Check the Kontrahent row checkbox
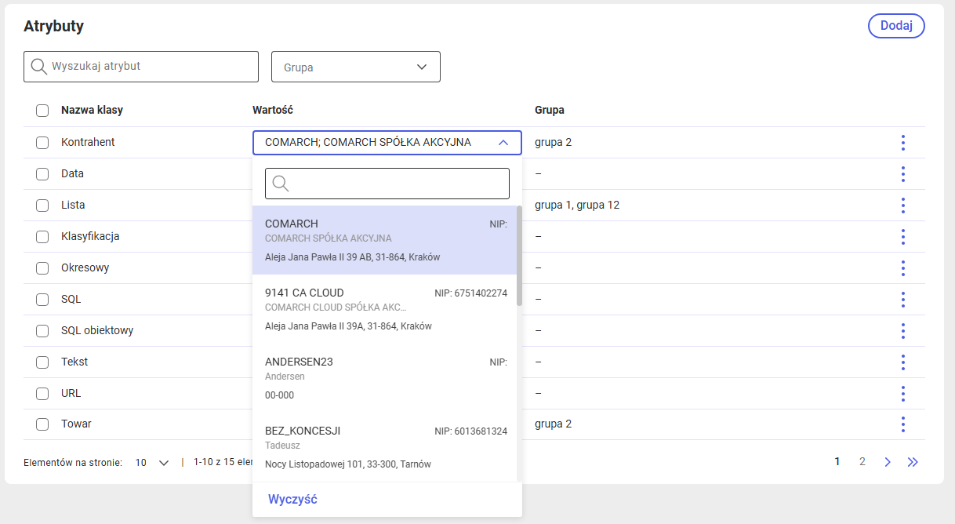 pyautogui.click(x=42, y=143)
